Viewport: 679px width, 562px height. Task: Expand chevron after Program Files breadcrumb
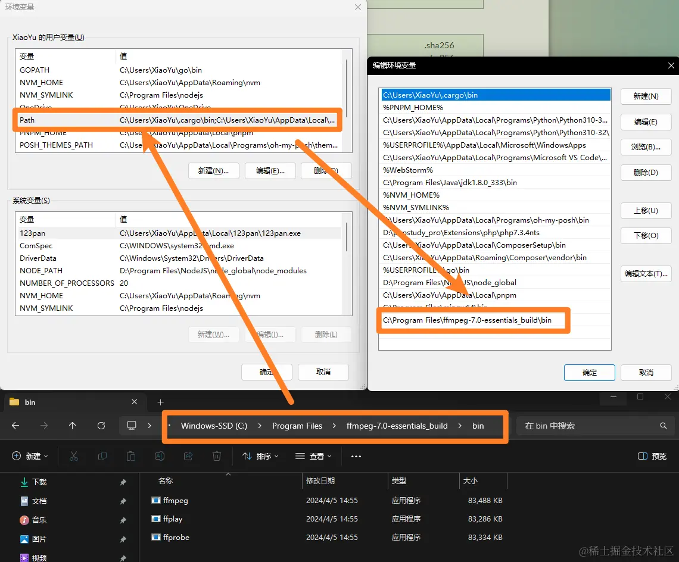point(334,426)
